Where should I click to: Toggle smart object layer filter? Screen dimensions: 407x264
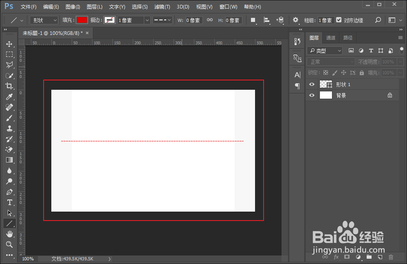coord(390,50)
